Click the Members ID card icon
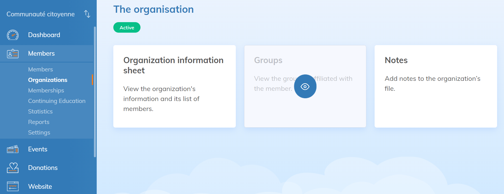 (13, 54)
